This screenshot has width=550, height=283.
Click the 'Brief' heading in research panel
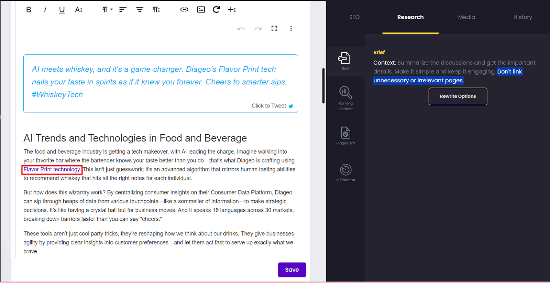click(379, 52)
